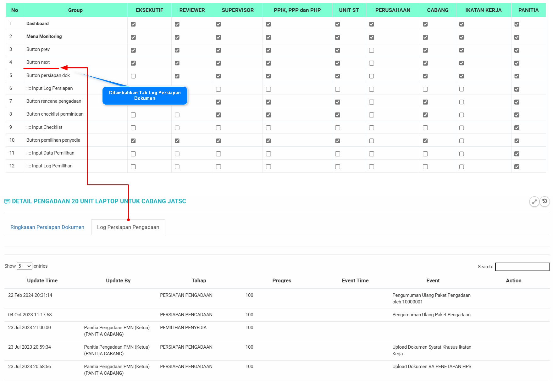
Task: Click the history clock icon
Action: tap(545, 201)
